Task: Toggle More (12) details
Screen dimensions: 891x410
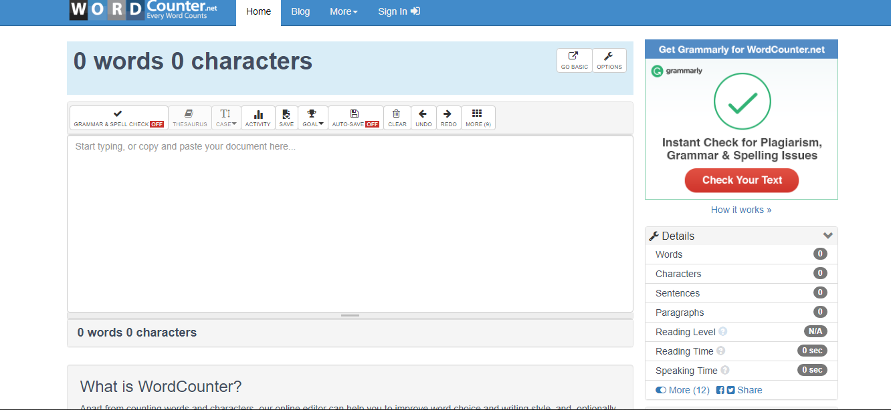Action: pos(682,390)
